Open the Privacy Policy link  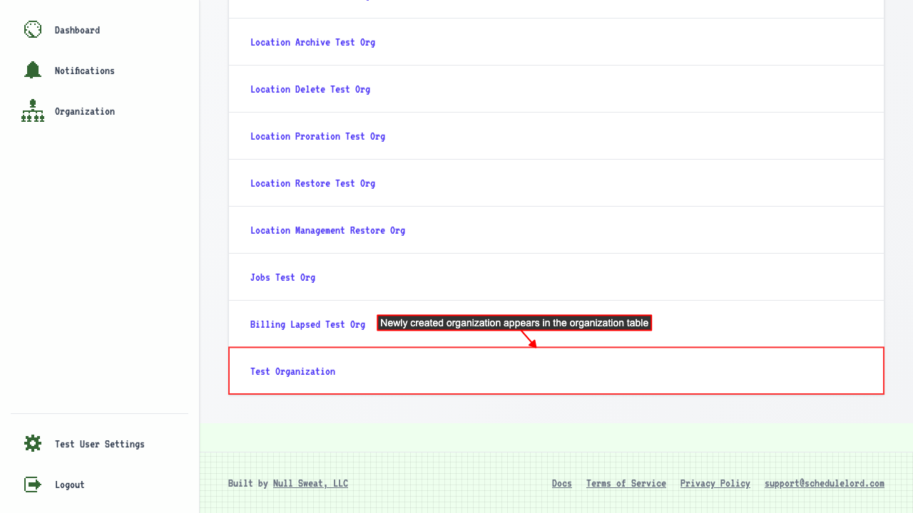coord(715,483)
